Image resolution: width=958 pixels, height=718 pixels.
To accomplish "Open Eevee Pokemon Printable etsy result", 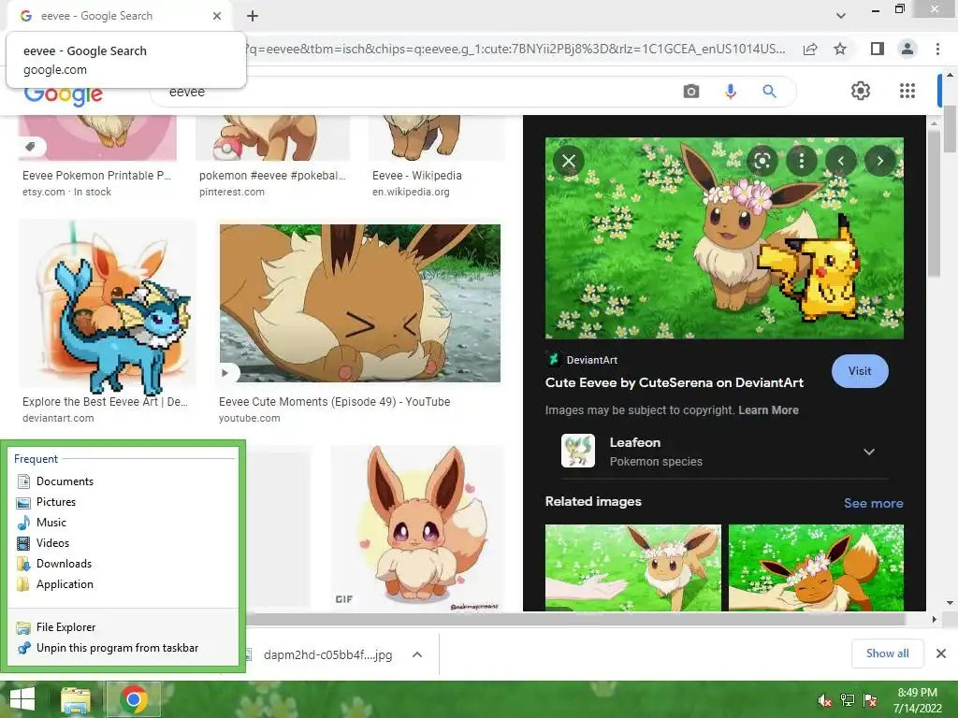I will pos(96,175).
